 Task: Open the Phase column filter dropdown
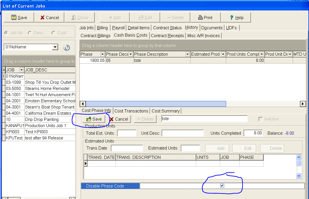click(102, 54)
